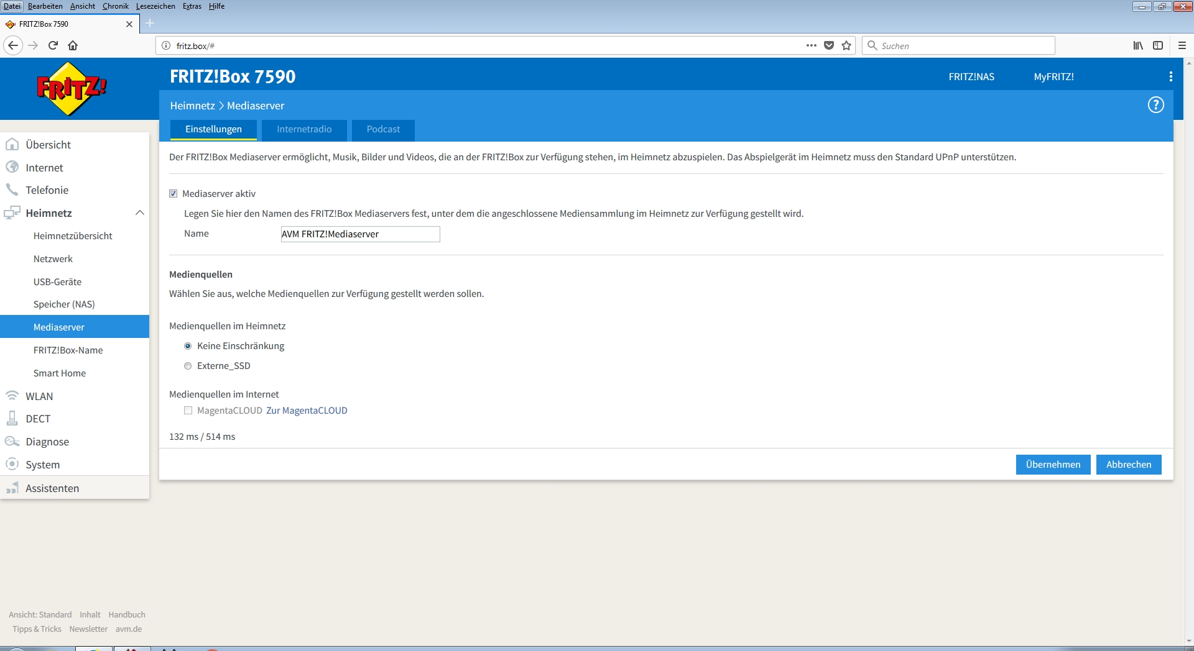This screenshot has width=1194, height=651.
Task: Click the Mediaserver Name input field
Action: (x=361, y=234)
